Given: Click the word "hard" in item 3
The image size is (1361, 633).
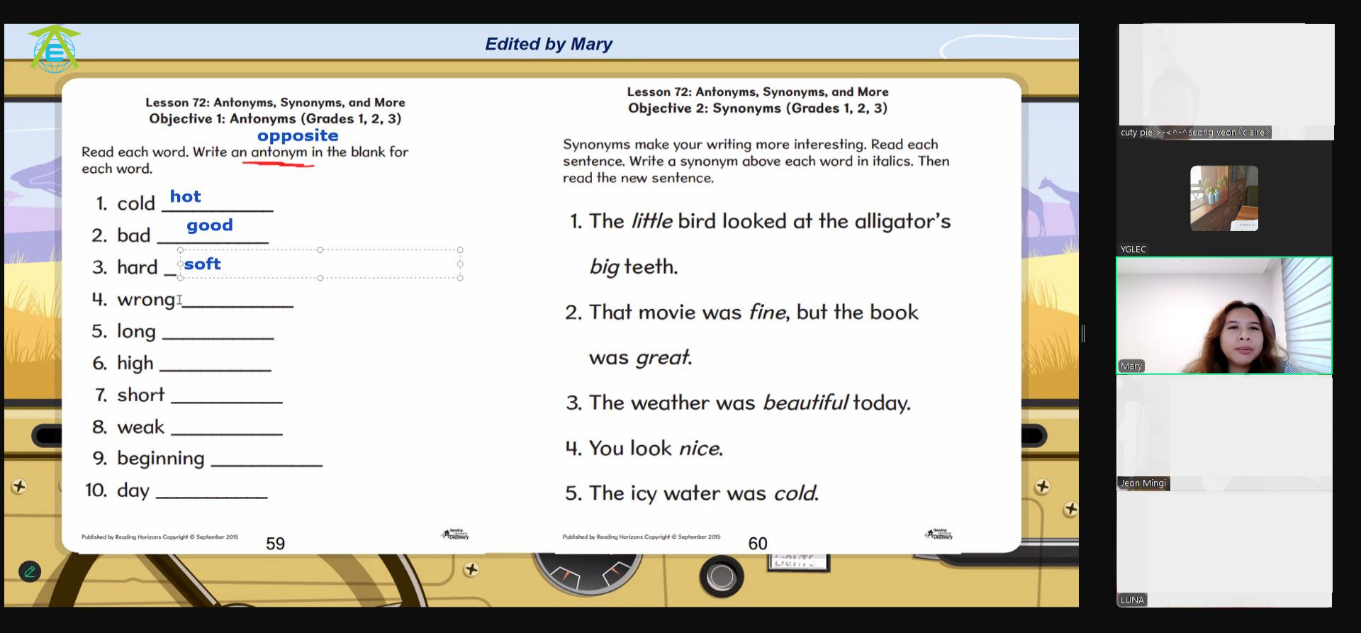Looking at the screenshot, I should click(x=138, y=267).
